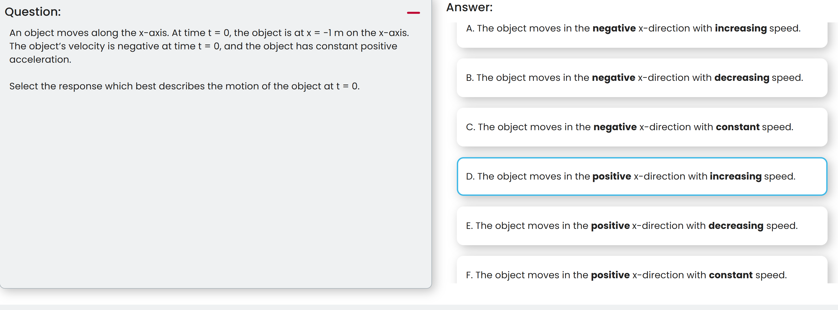Screen dimensions: 838x310
Task: Choose option C negative x-direction constant speed
Action: (x=643, y=127)
